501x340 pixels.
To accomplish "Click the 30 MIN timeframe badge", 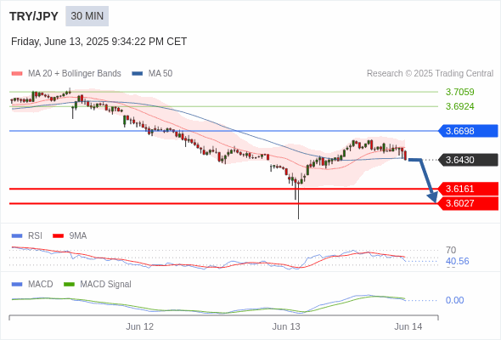I will click(x=87, y=16).
